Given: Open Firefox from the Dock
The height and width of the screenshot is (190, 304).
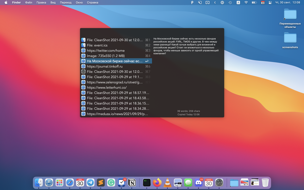Looking at the screenshot, I should pyautogui.click(x=157, y=182).
